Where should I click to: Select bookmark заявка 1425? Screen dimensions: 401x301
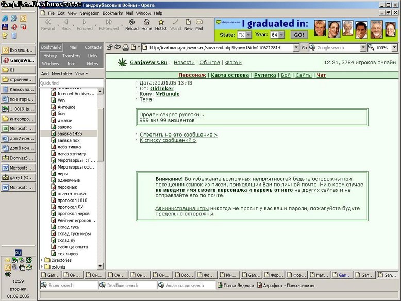tap(69, 133)
